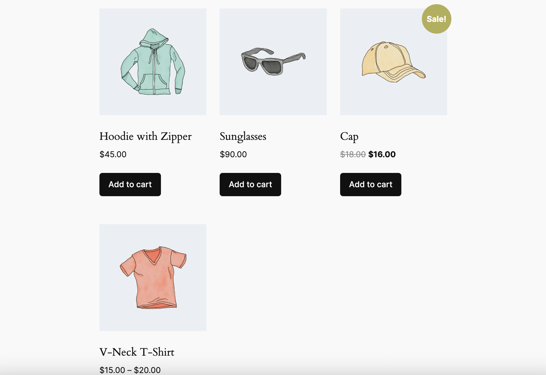This screenshot has width=546, height=375.
Task: Open the Sunglasses product title link
Action: tap(243, 136)
